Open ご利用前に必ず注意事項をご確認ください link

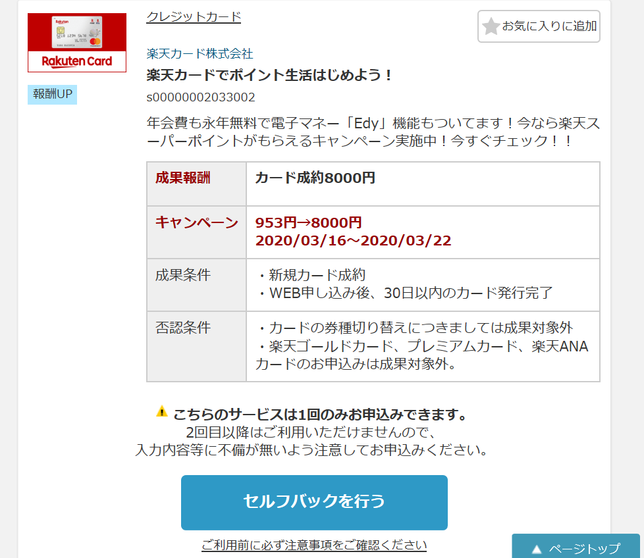click(x=314, y=545)
